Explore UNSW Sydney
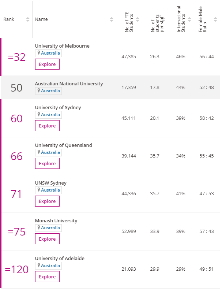Image resolution: width=222 pixels, height=289 pixels. (x=47, y=201)
